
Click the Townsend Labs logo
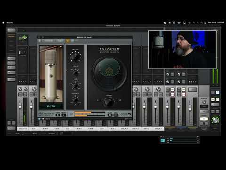(x=46, y=114)
